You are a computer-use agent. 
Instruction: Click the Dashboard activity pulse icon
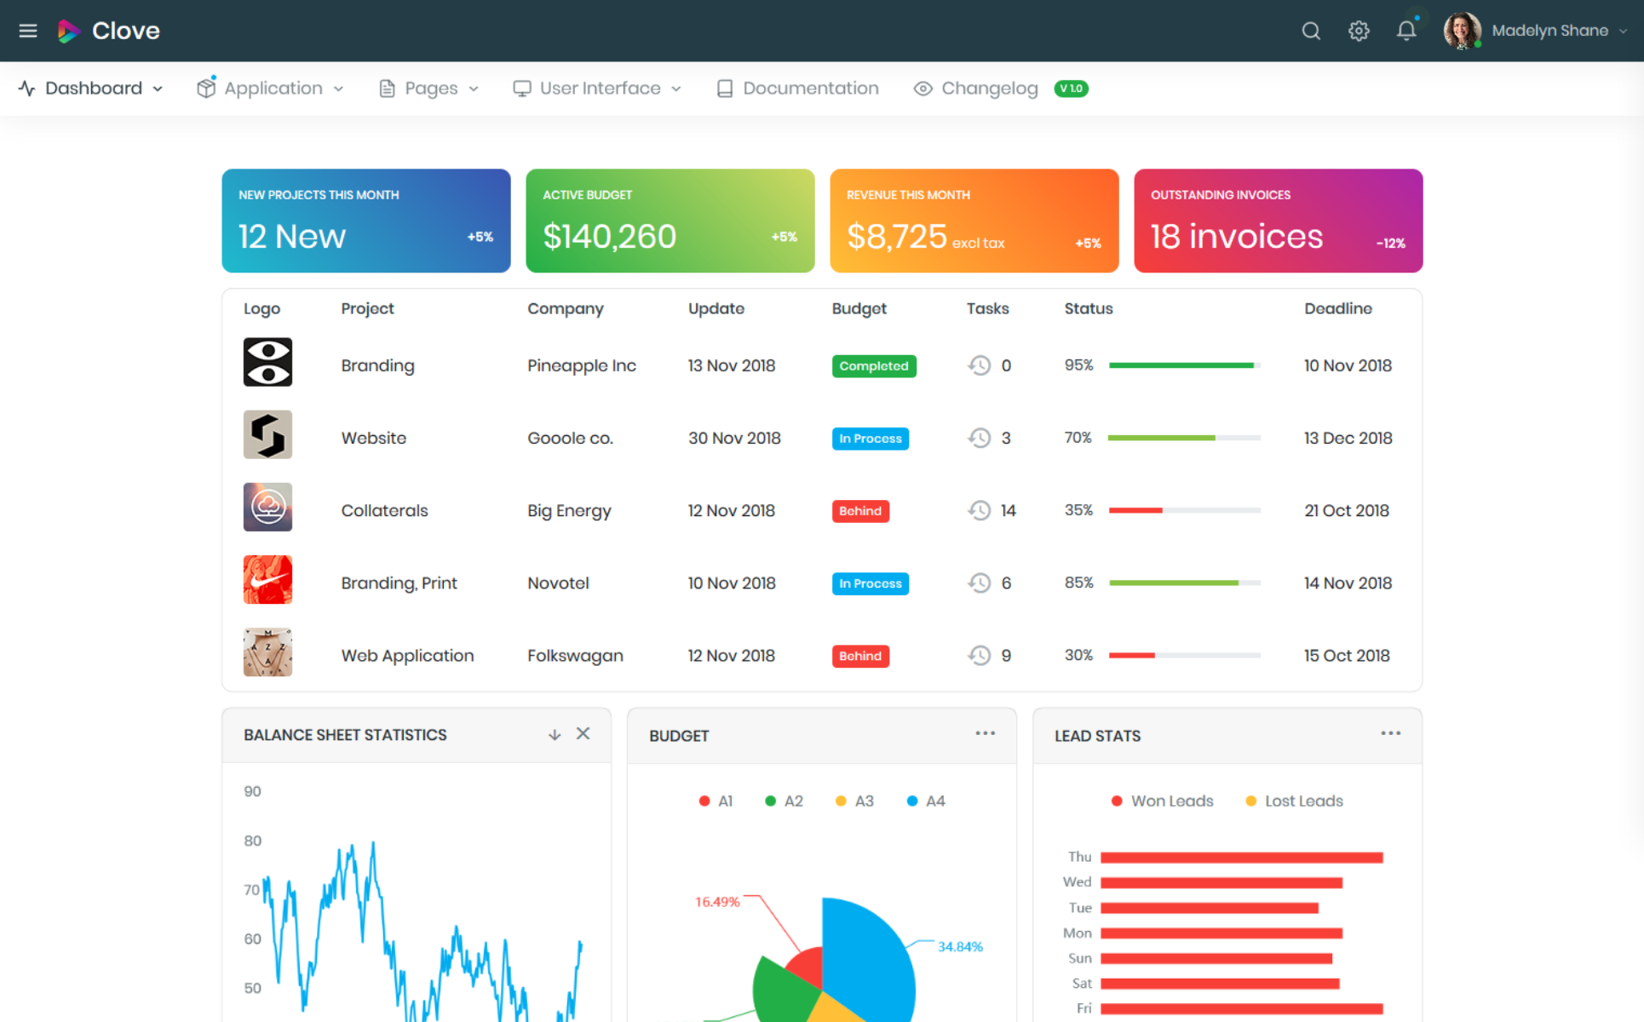click(27, 89)
